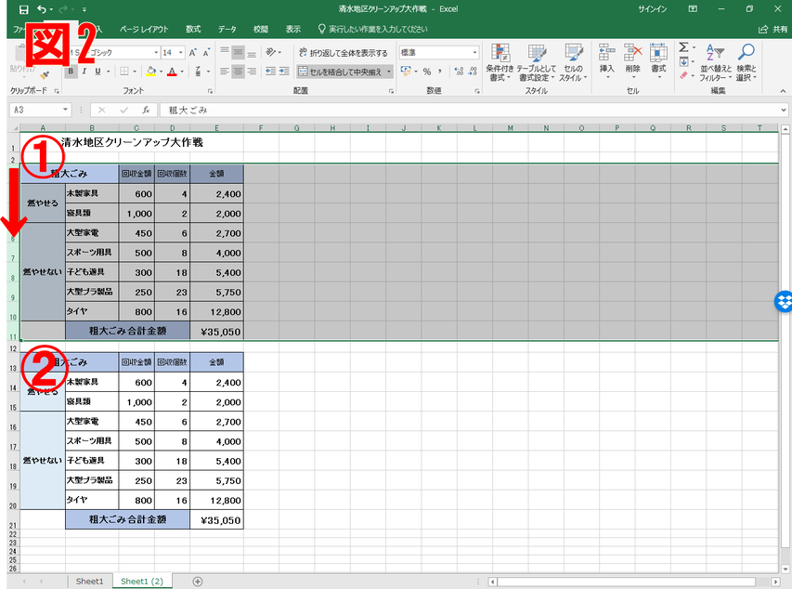
Task: Open the font name dropdown arrow
Action: [x=156, y=53]
